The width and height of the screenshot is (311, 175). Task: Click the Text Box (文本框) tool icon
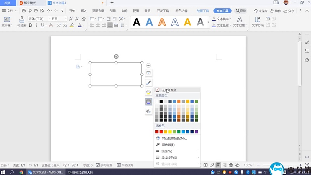point(7,19)
